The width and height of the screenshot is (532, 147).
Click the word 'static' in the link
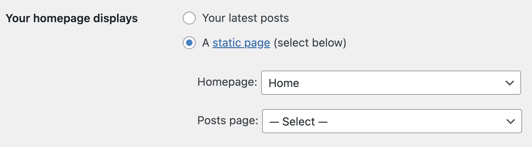(227, 43)
